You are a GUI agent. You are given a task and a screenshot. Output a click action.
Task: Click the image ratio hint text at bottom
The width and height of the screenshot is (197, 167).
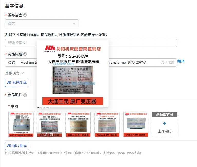pos(73,153)
